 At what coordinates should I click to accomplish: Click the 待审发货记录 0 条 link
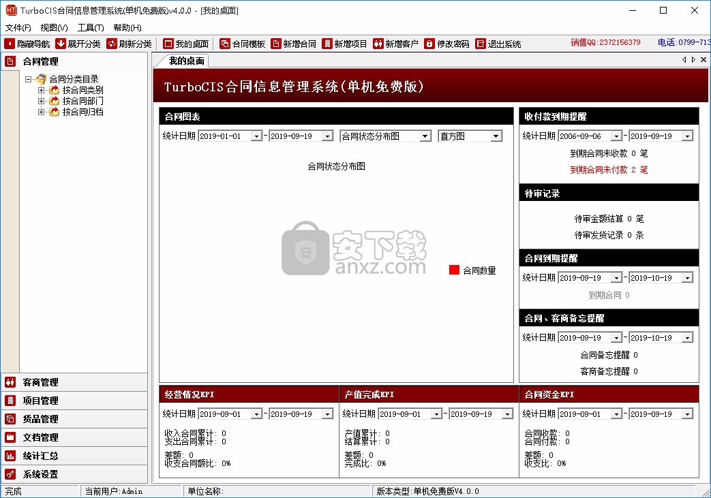[609, 235]
